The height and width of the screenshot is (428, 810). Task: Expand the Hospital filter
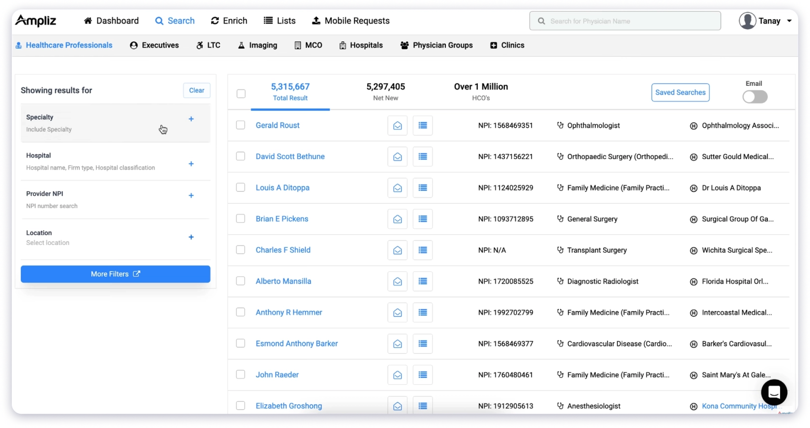click(x=191, y=164)
